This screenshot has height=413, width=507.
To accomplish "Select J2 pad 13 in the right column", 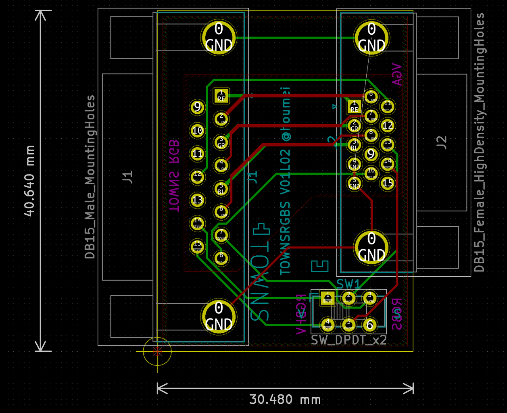I will pos(388,144).
